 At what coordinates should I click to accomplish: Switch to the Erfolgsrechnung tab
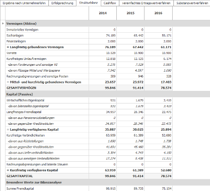coord(62,3)
